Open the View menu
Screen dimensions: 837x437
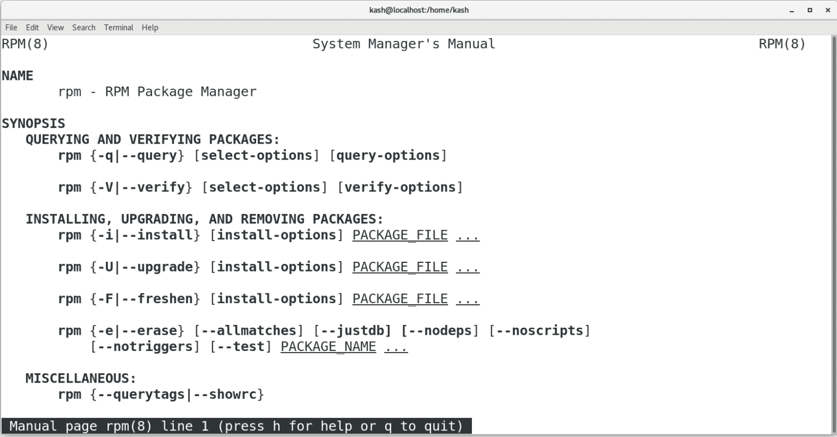[55, 27]
